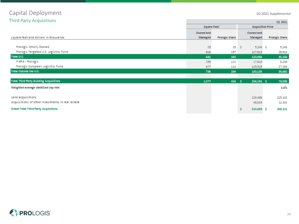Click "121" in the FIBRA - Prologis row

233,62
